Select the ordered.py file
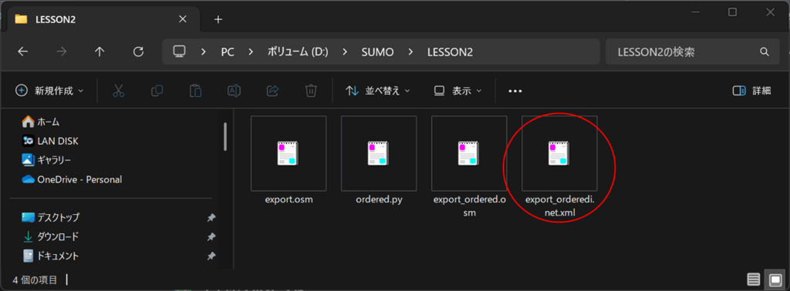Image resolution: width=790 pixels, height=291 pixels. point(379,160)
